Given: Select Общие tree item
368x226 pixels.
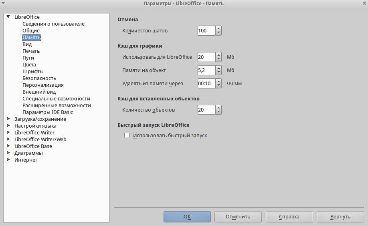Looking at the screenshot, I should [x=31, y=31].
